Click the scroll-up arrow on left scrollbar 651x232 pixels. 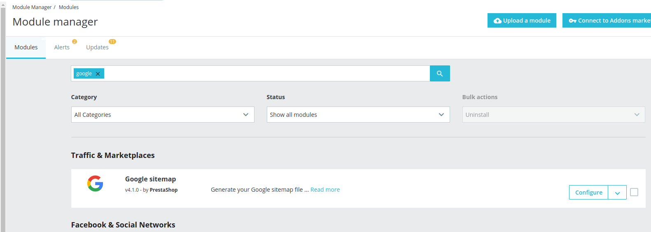pyautogui.click(x=3, y=5)
